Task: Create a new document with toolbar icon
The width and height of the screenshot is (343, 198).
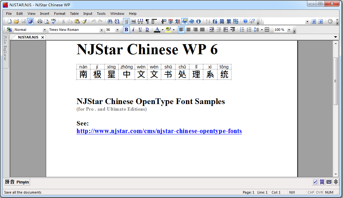Action: [x=9, y=21]
